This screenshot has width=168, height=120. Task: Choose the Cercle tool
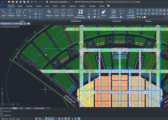[18, 13]
